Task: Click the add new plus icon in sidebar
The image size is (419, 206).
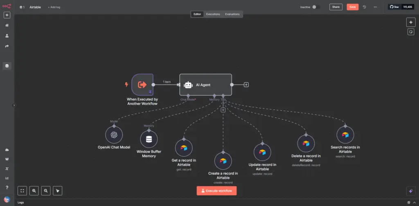Action: click(7, 15)
